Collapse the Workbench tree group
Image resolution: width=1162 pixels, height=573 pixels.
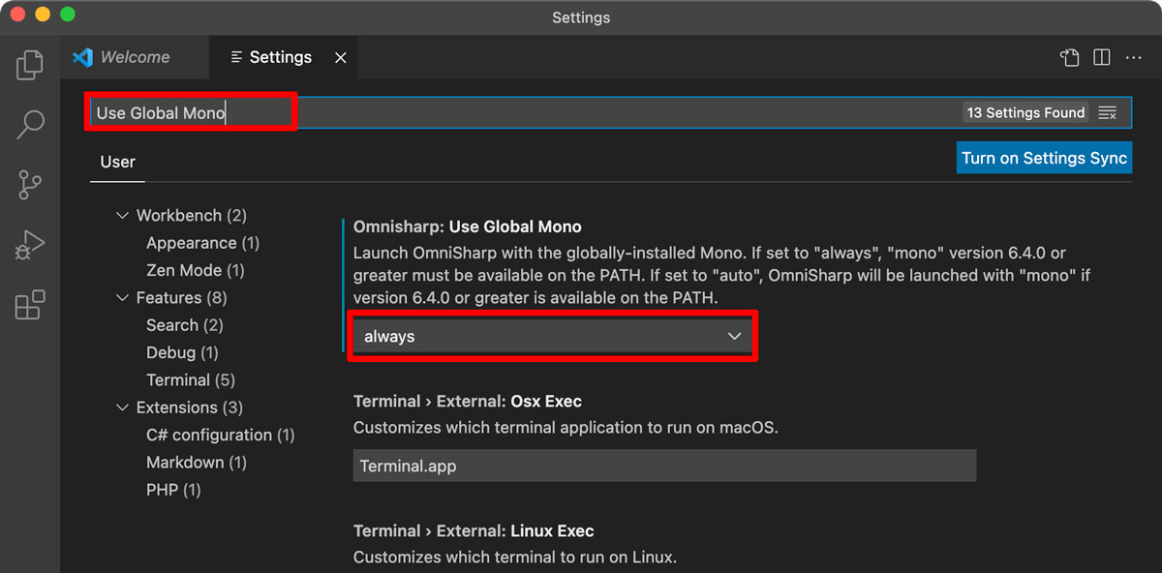tap(122, 215)
